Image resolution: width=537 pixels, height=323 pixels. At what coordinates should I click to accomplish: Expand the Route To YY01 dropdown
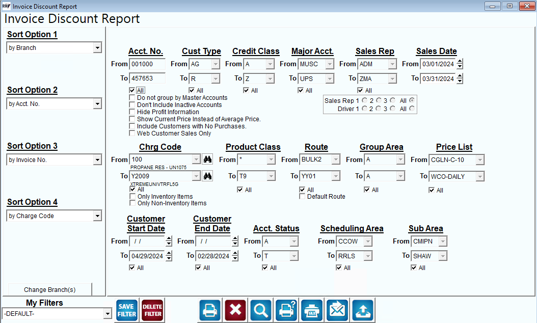pyautogui.click(x=336, y=176)
